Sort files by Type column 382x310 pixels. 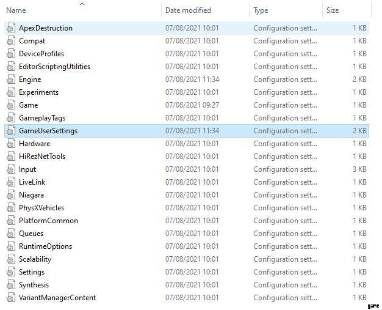[x=261, y=10]
